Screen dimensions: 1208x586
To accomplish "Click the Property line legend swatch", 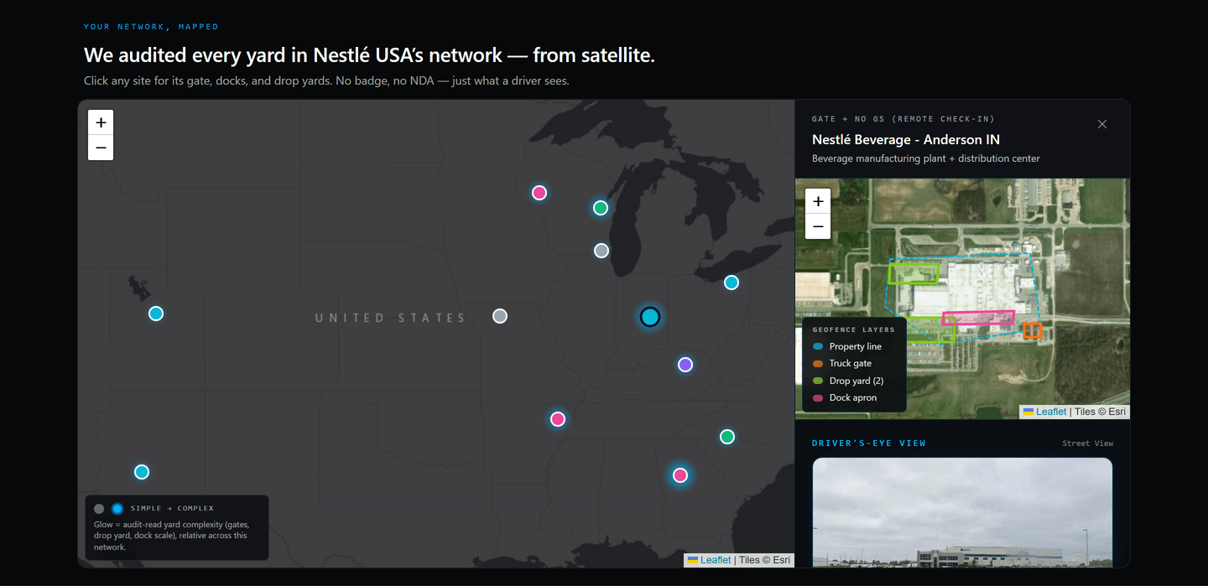I will tap(818, 346).
